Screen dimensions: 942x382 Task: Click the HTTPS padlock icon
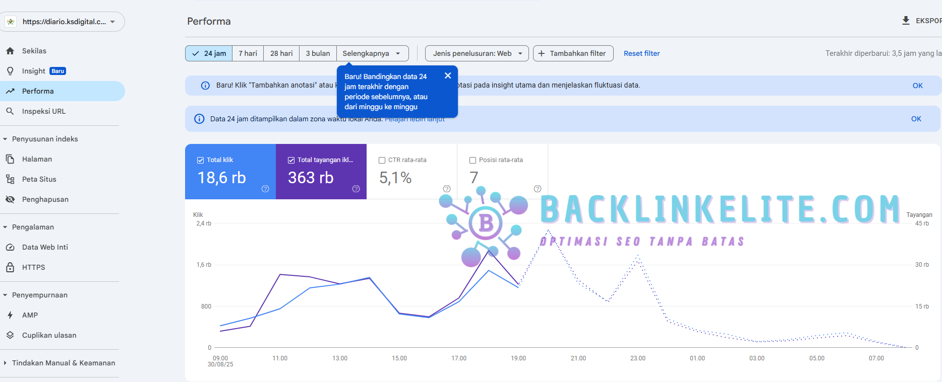point(10,267)
